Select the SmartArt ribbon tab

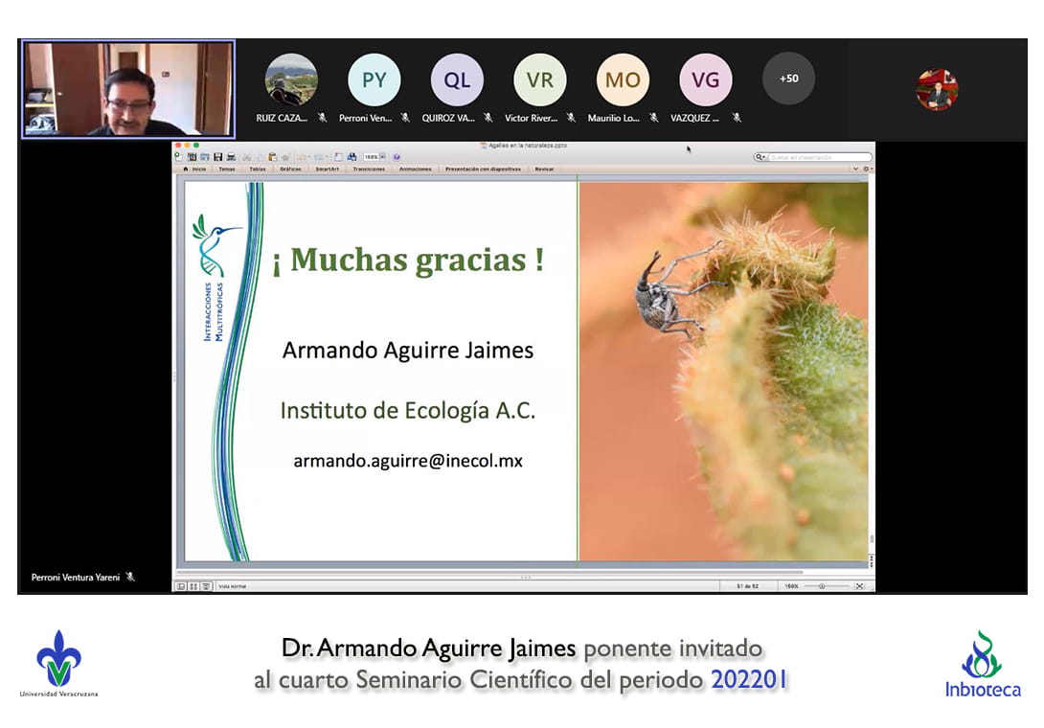328,169
